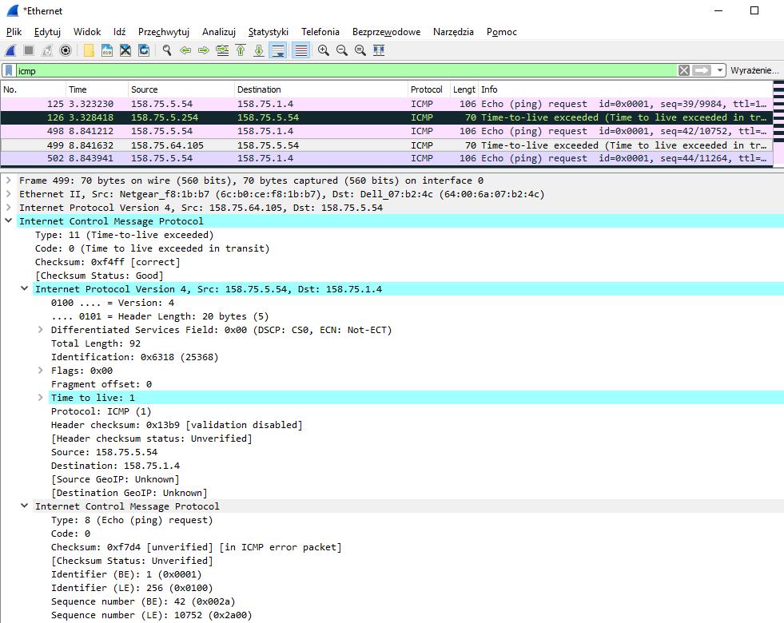Collapse inner IPv4 section Src 158.75.5.54
The image size is (784, 623).
point(25,289)
